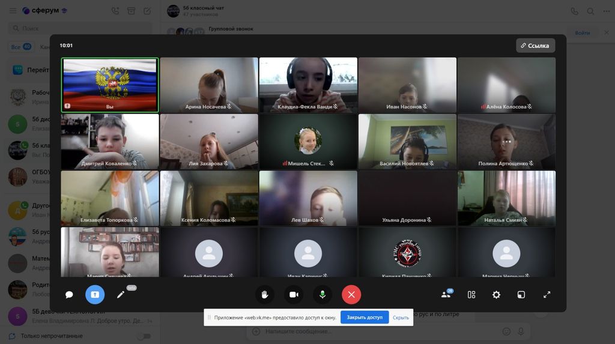This screenshot has width=615, height=344.
Task: Select Мишель Стек... avatar tile
Action: pos(308,142)
